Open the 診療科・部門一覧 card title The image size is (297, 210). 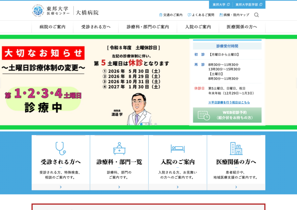pos(119,162)
